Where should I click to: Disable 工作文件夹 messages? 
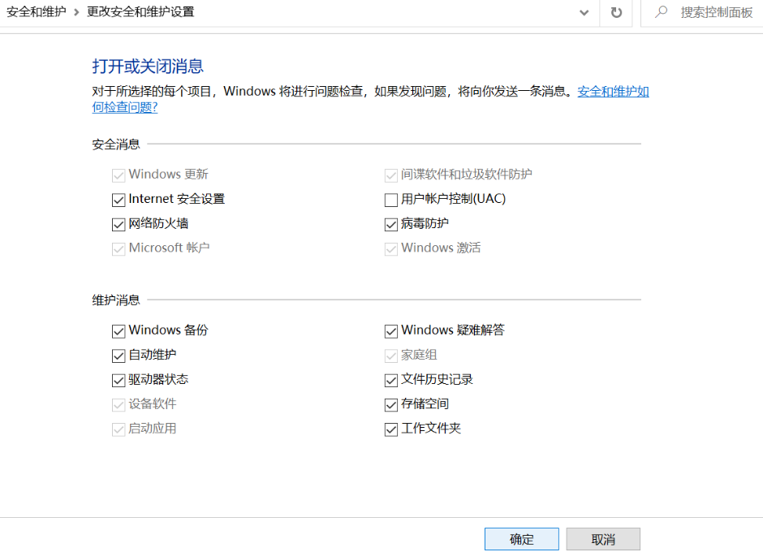[390, 429]
